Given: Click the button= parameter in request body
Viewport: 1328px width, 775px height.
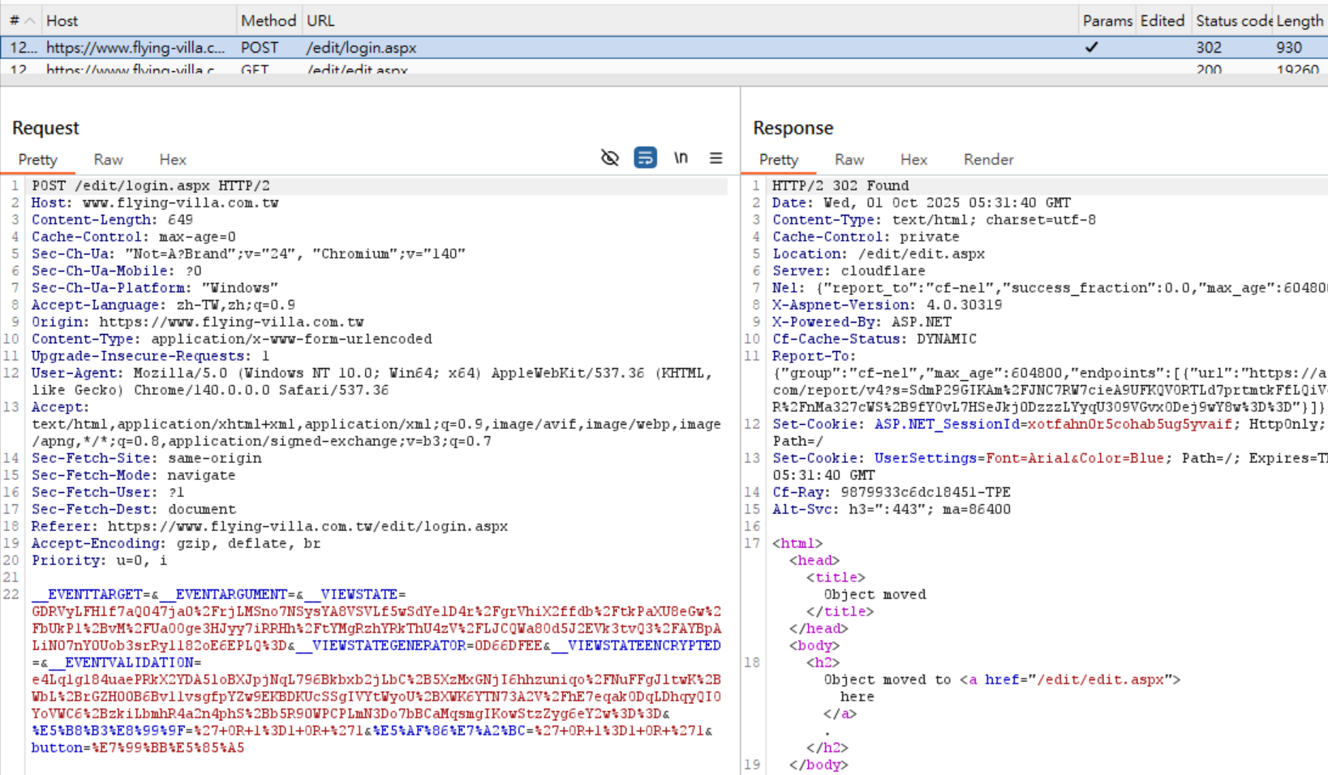Looking at the screenshot, I should click(57, 747).
